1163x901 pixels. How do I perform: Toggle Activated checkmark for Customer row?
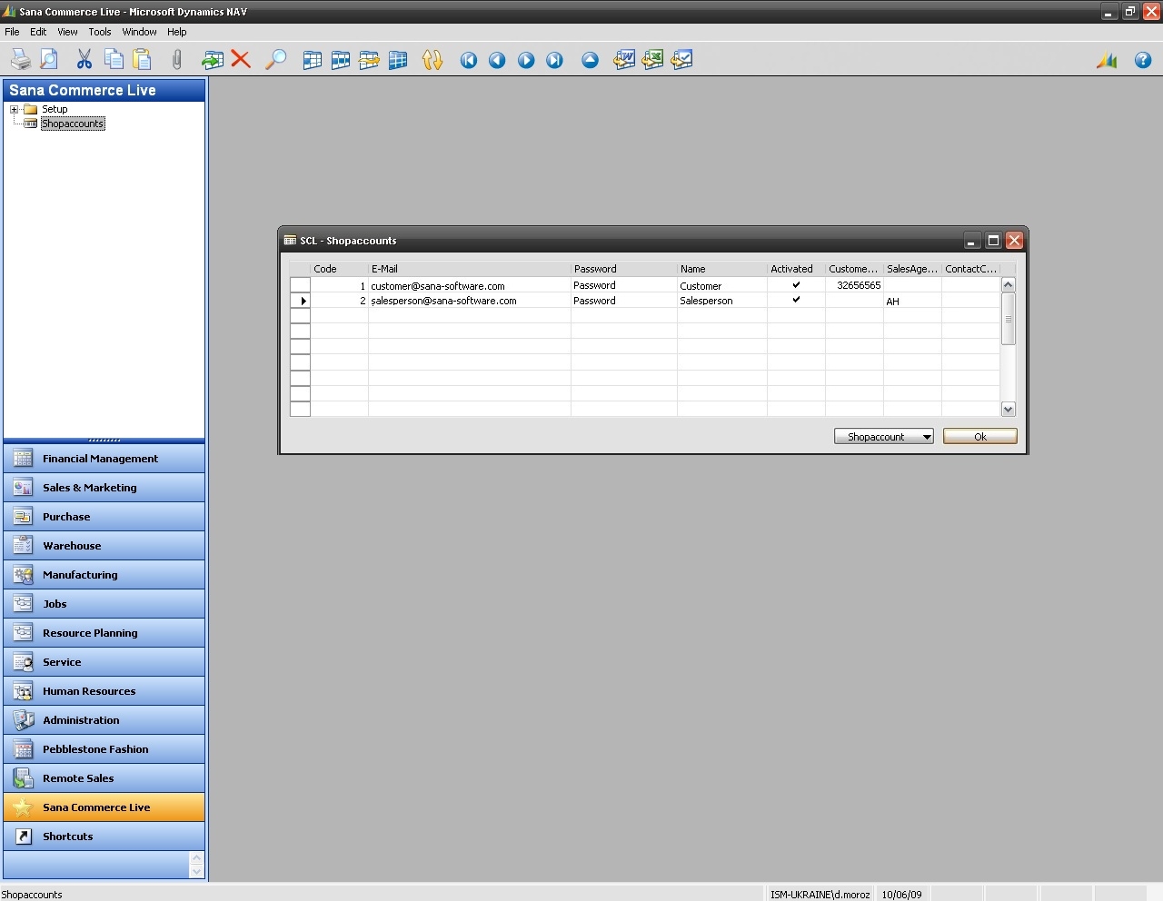click(796, 285)
